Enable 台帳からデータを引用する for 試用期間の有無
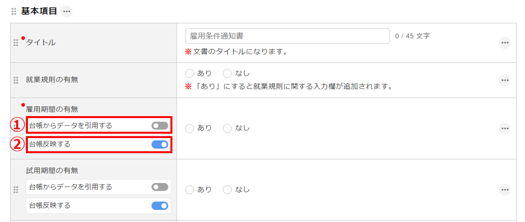The width and height of the screenshot is (525, 222). (160, 187)
